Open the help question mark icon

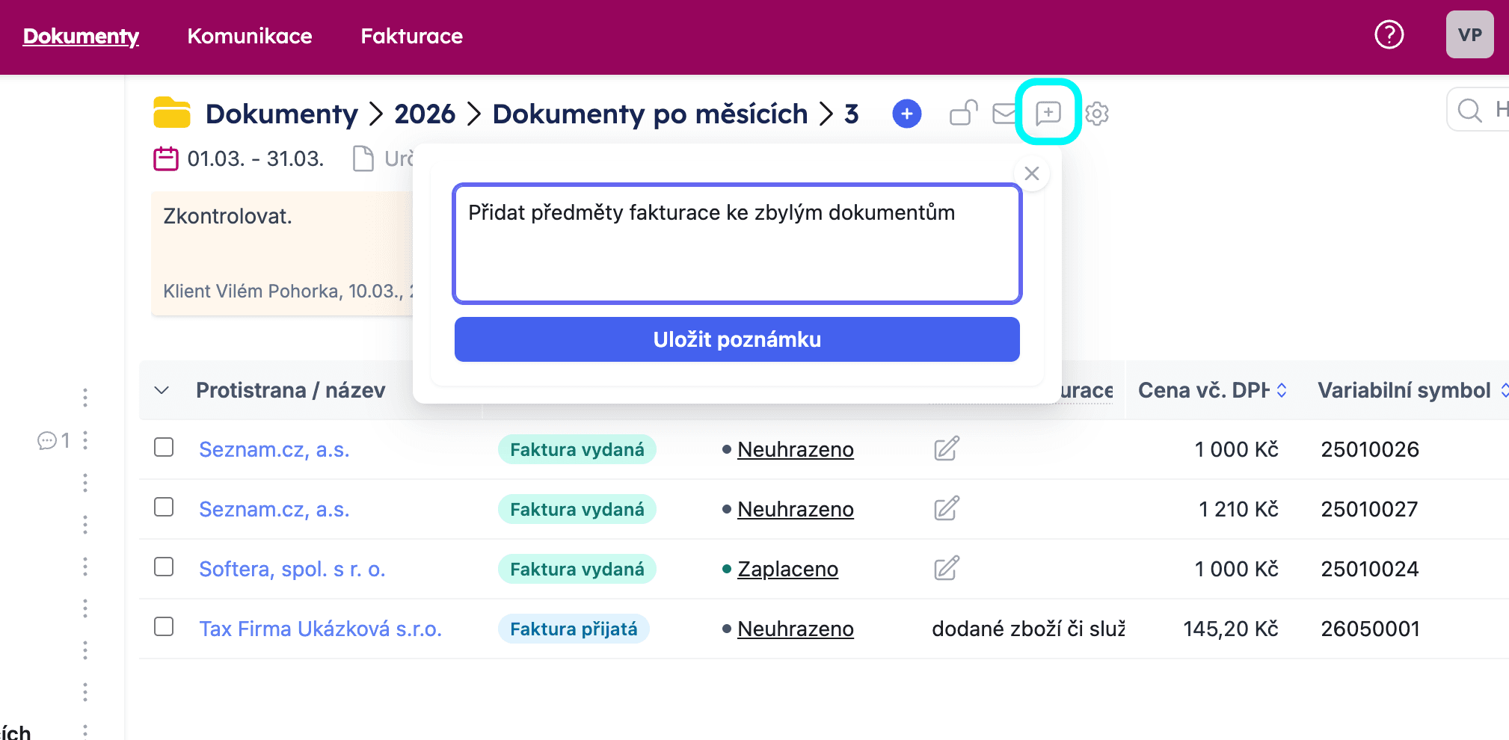[x=1389, y=34]
